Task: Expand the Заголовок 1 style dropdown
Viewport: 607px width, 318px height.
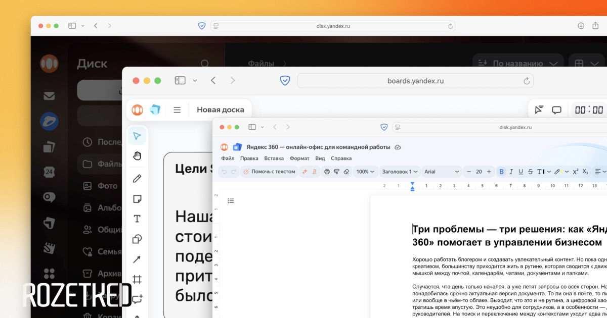Action: [400, 172]
